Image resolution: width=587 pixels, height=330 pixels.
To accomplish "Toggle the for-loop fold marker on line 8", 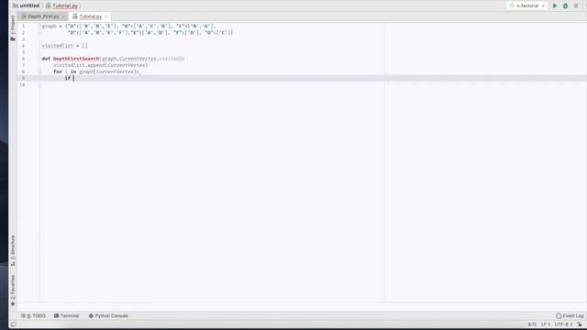I will (39, 71).
